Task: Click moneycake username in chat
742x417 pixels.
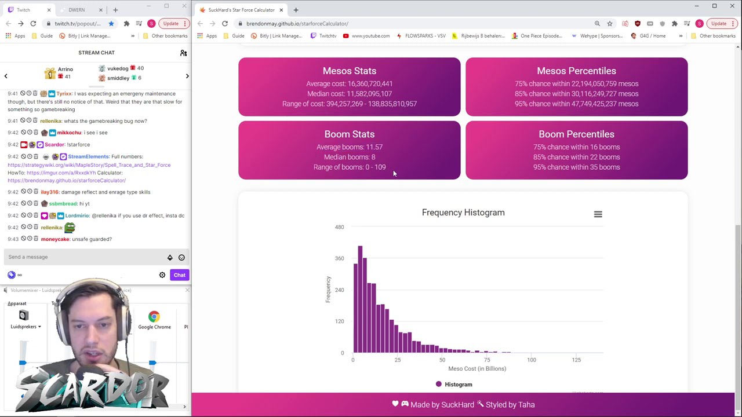Action: point(55,239)
